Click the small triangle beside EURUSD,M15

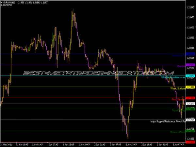tap(2, 2)
